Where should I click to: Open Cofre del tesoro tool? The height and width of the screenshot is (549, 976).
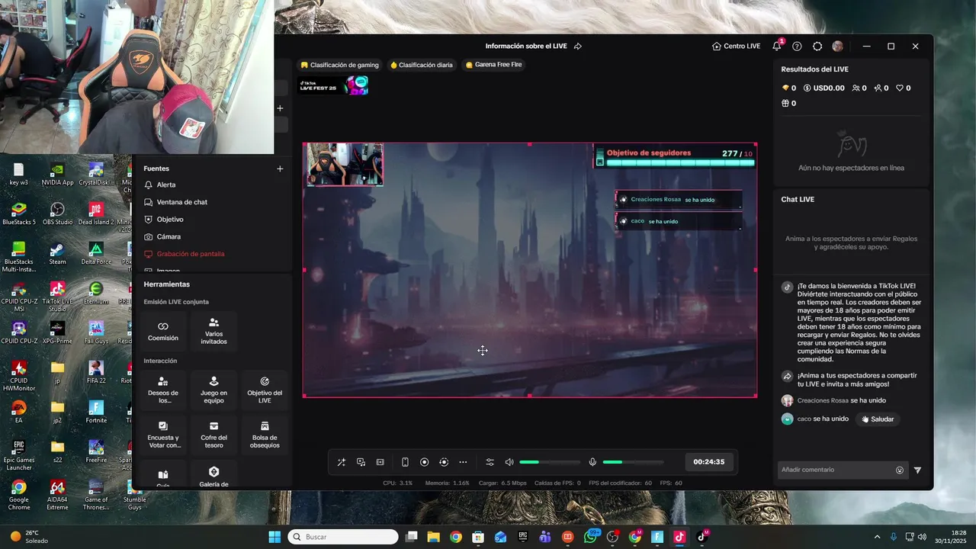tap(213, 435)
